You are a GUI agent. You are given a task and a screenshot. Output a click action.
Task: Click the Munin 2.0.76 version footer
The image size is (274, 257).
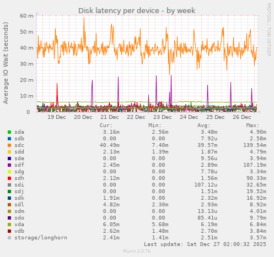tap(137, 251)
